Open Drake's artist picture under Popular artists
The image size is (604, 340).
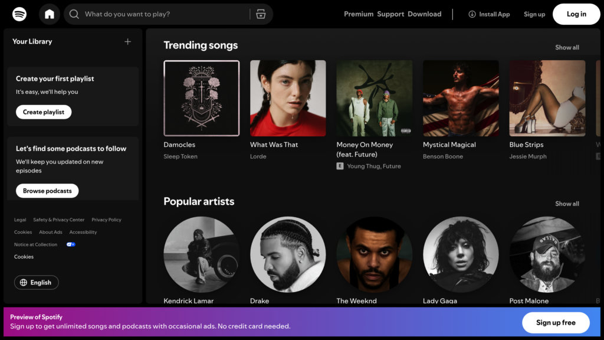tap(287, 254)
